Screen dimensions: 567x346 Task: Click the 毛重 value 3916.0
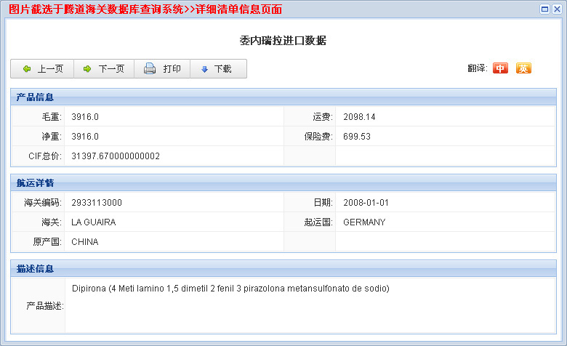(x=85, y=116)
